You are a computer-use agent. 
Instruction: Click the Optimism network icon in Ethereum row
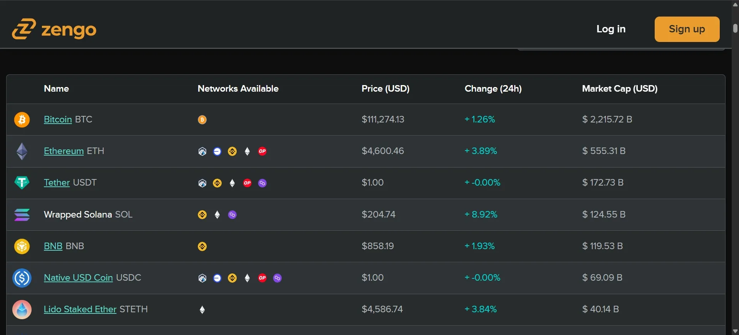262,151
